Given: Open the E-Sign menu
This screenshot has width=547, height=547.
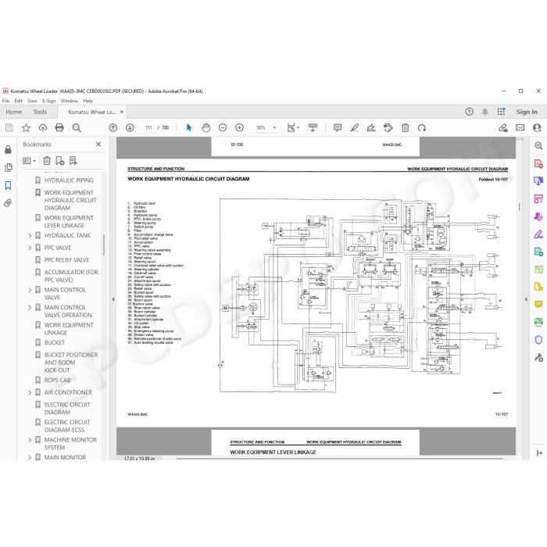Looking at the screenshot, I should (48, 101).
